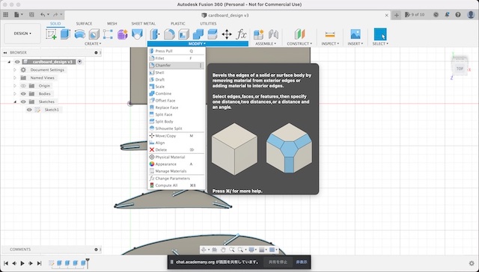
Task: Click the notifications bell icon
Action: click(x=447, y=15)
